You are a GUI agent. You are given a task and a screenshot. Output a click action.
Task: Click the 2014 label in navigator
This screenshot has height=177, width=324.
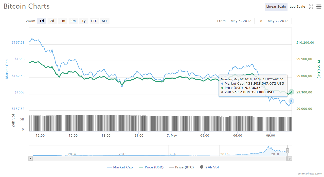coord(72,154)
